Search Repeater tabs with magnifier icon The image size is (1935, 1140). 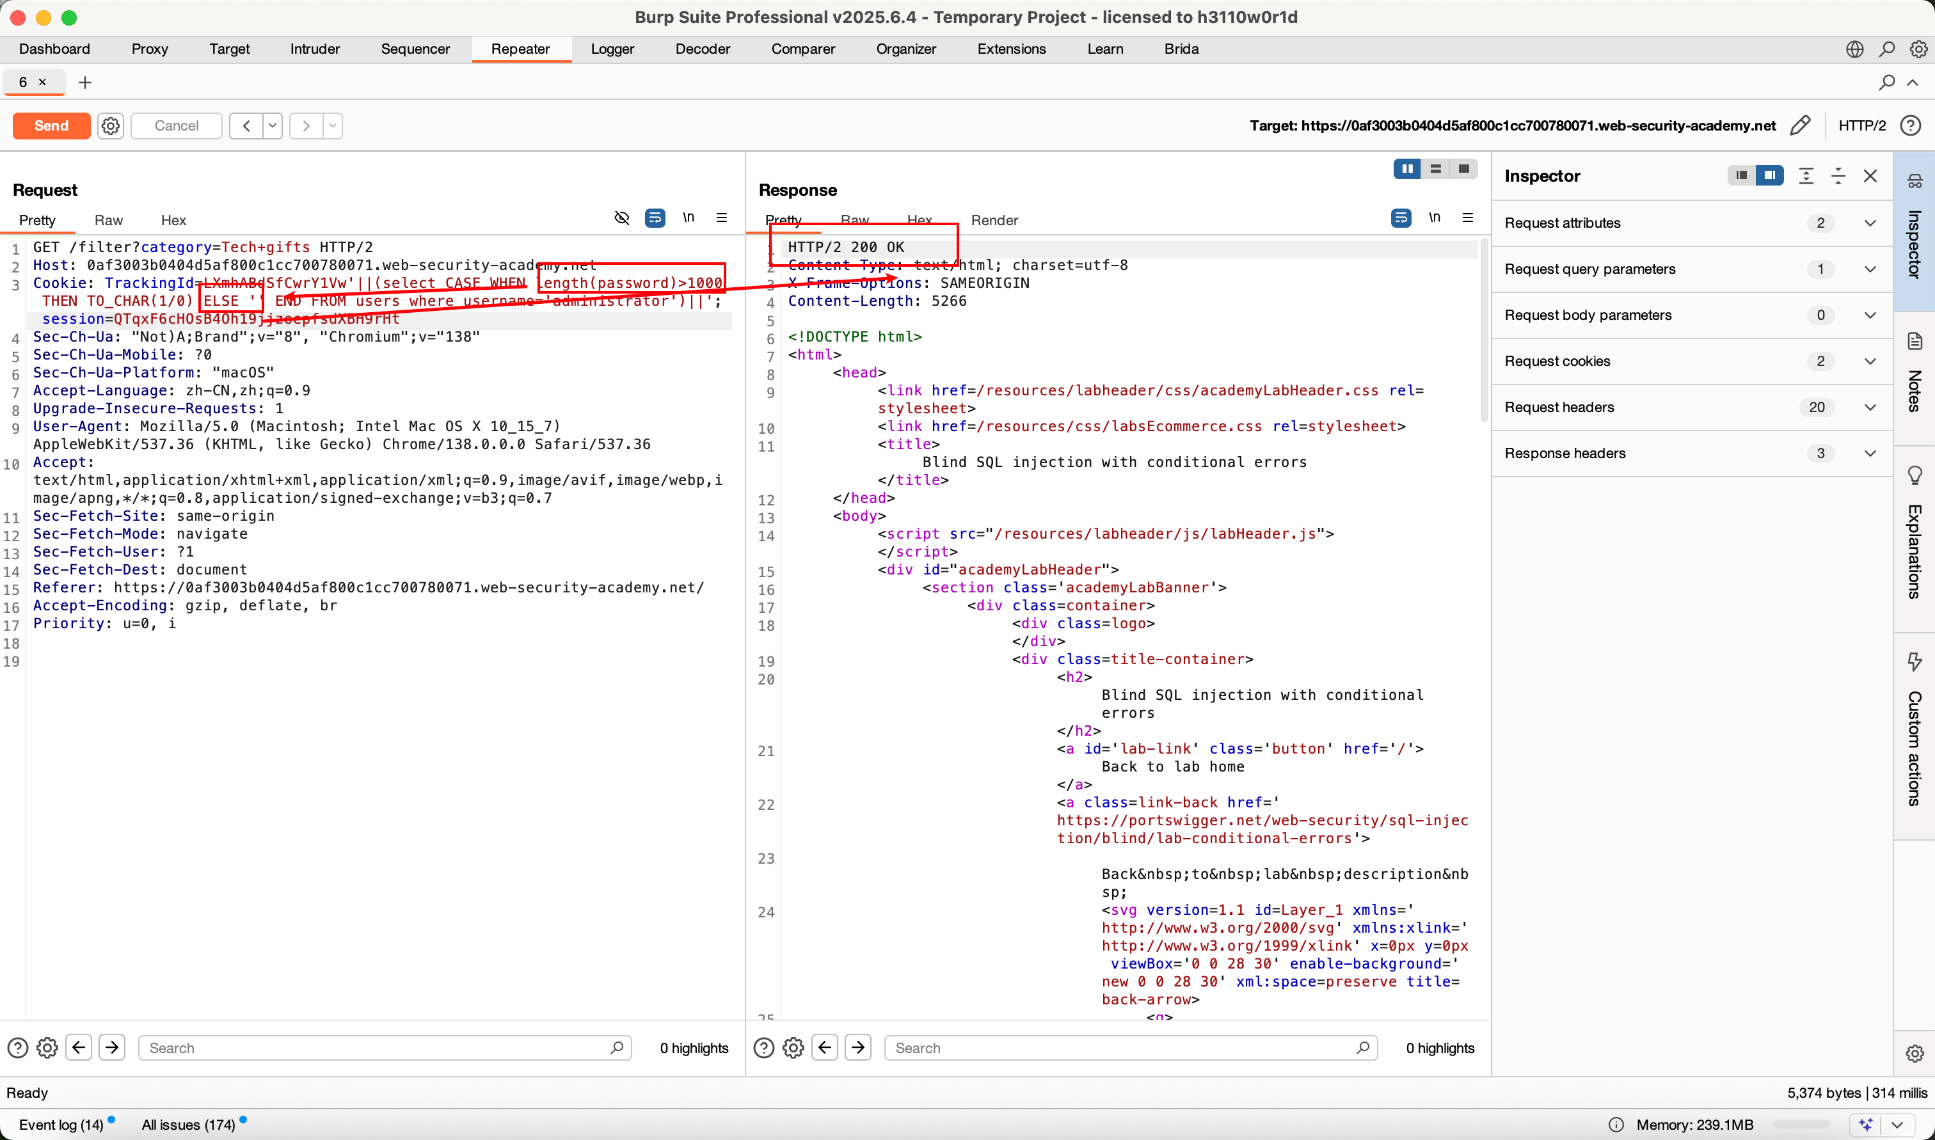(x=1886, y=82)
